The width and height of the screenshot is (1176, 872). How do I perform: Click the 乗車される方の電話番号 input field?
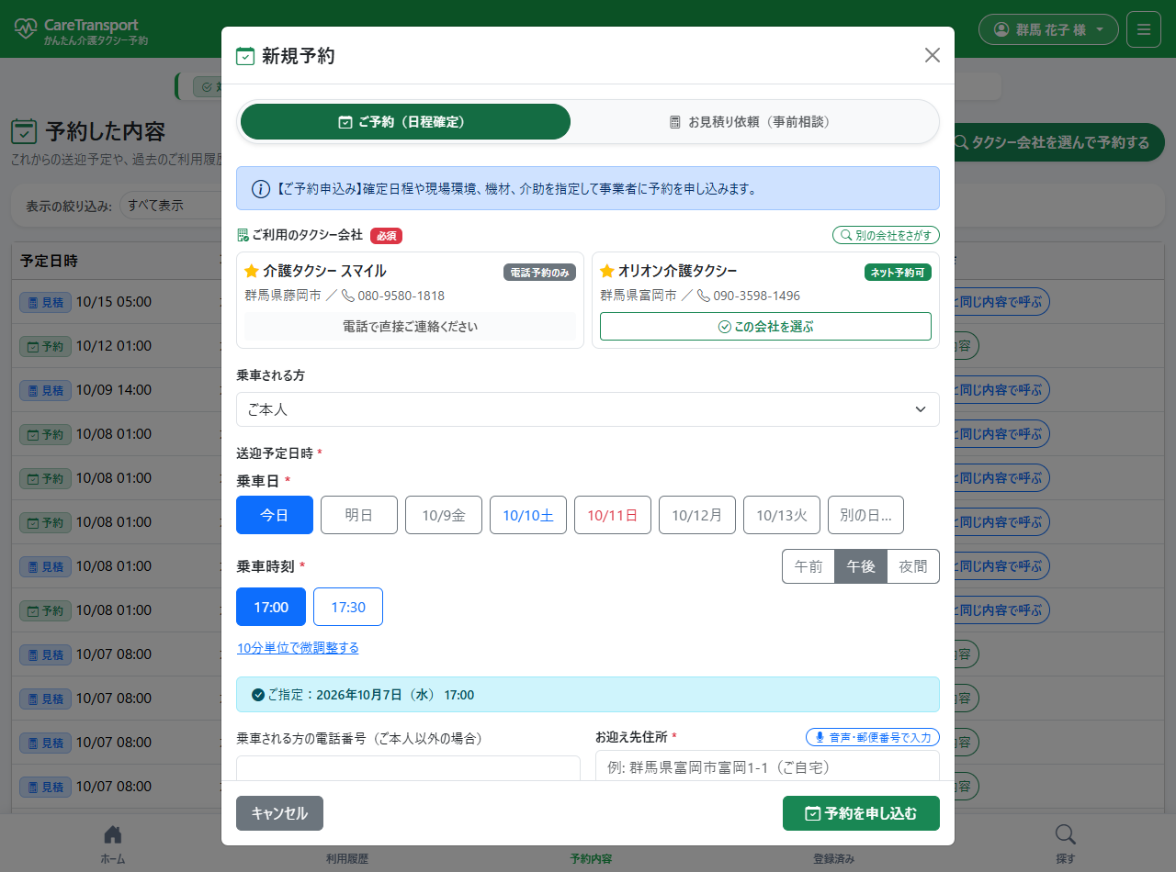408,769
